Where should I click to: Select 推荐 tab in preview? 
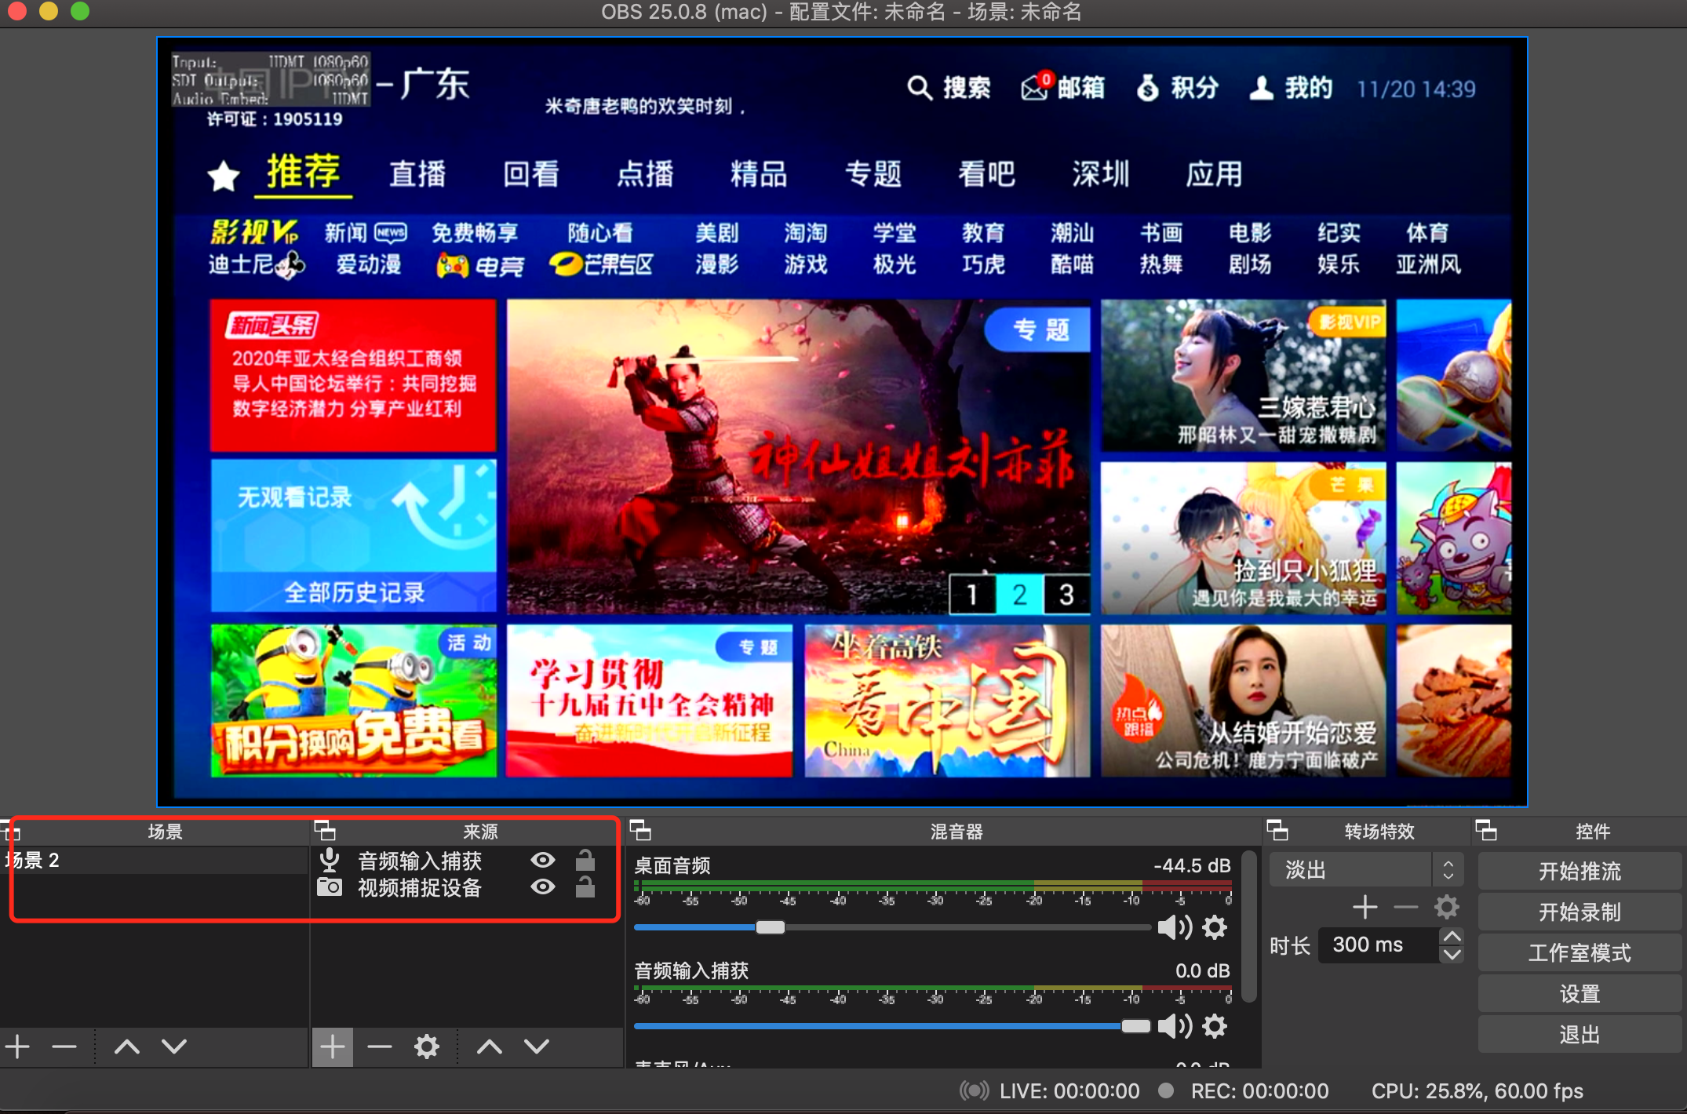pos(303,172)
